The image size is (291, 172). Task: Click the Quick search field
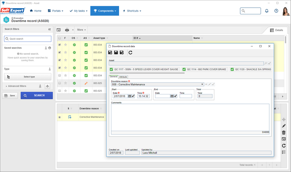tap(28, 39)
